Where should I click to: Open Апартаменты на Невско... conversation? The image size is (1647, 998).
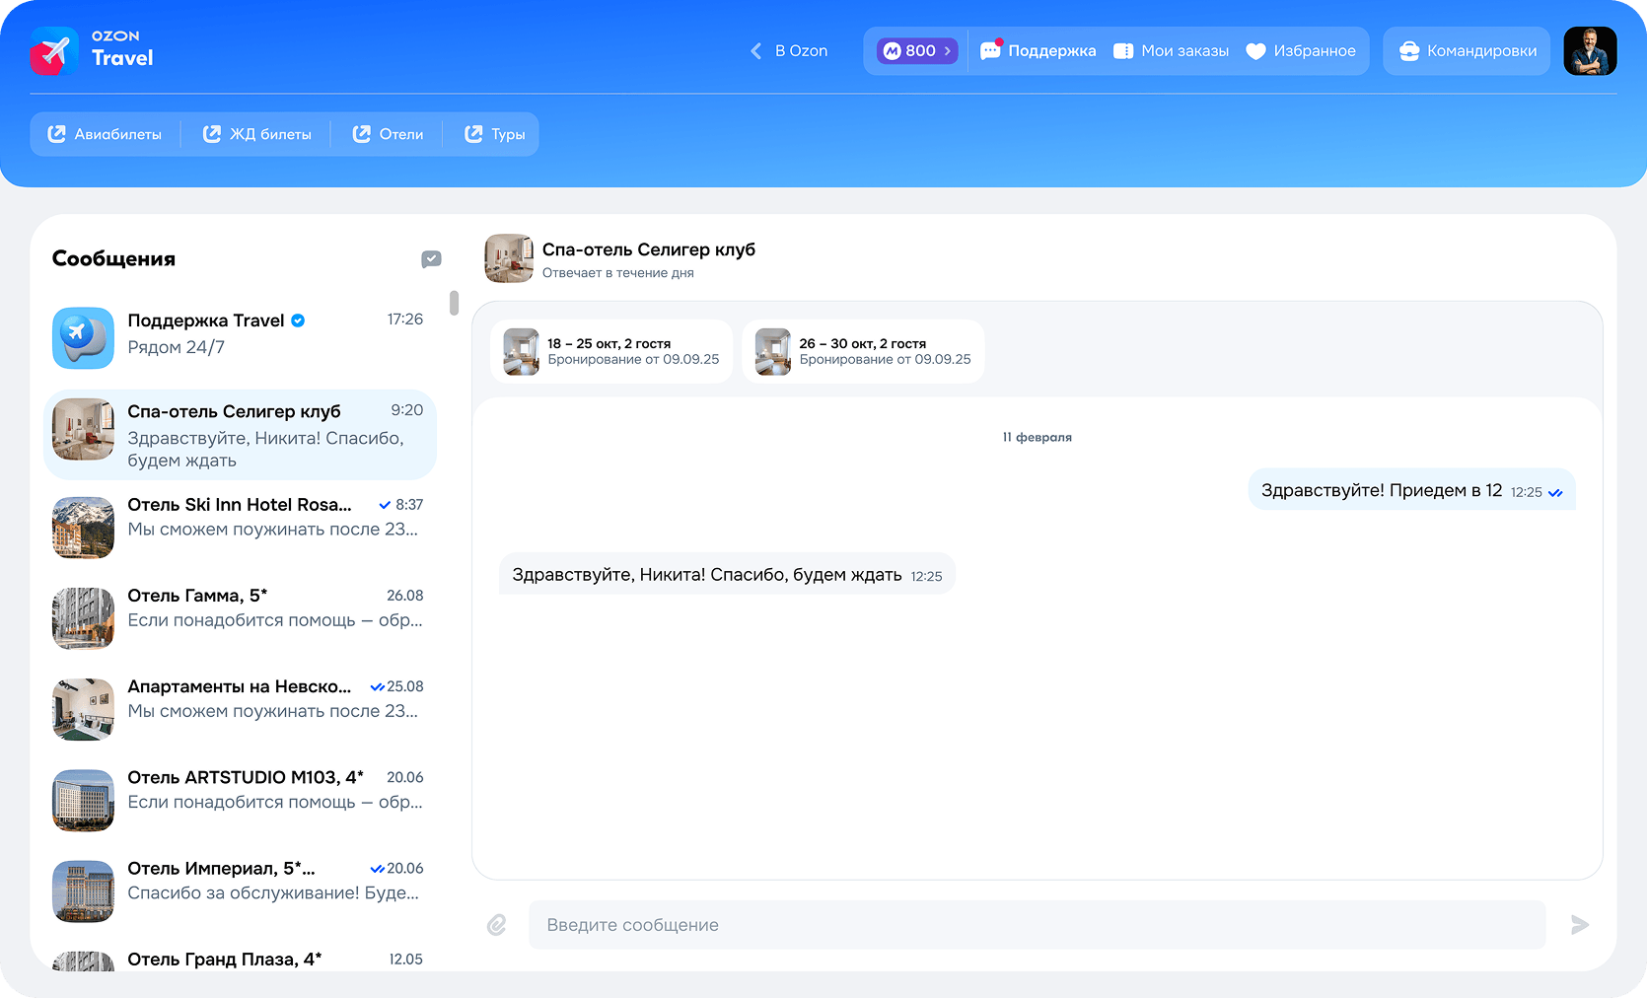(x=240, y=708)
